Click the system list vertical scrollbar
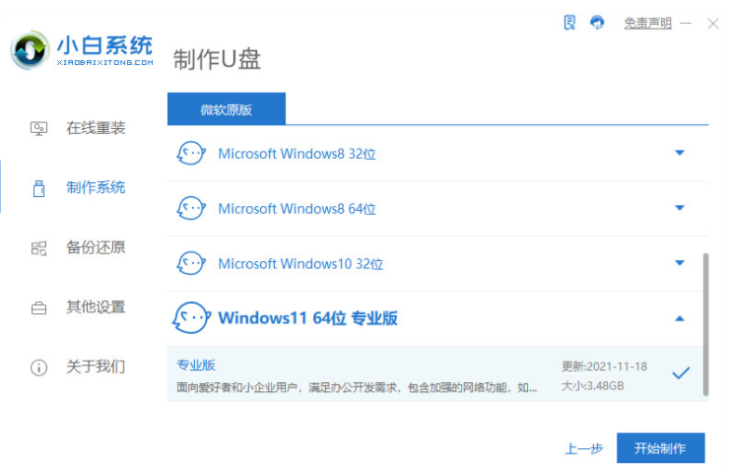The height and width of the screenshot is (475, 729). coord(705,324)
